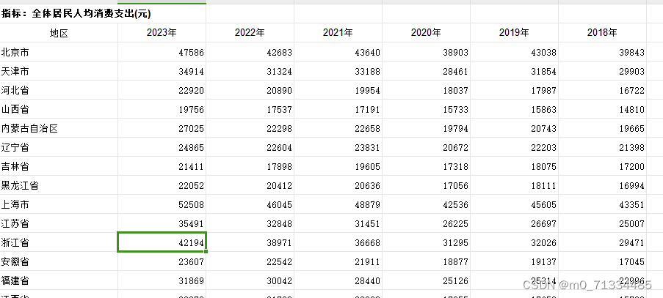The height and width of the screenshot is (298, 663).
Task: Select cell 19954 in 河北省 row
Action: tap(338, 90)
